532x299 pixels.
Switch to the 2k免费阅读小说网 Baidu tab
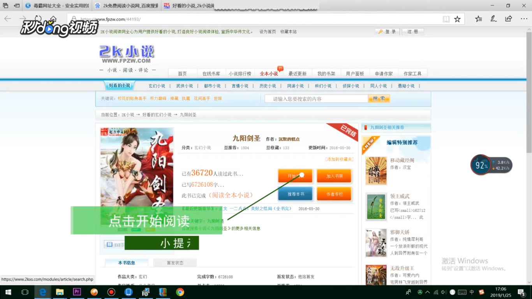[x=127, y=6]
